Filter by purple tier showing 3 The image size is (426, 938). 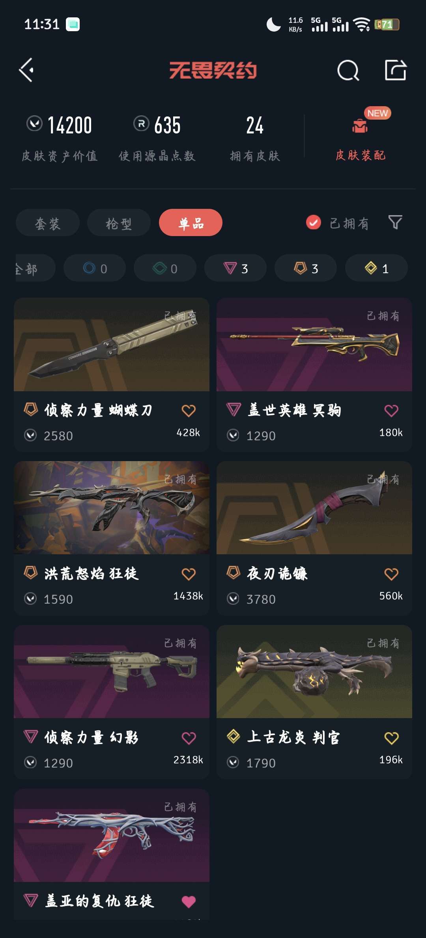click(235, 268)
